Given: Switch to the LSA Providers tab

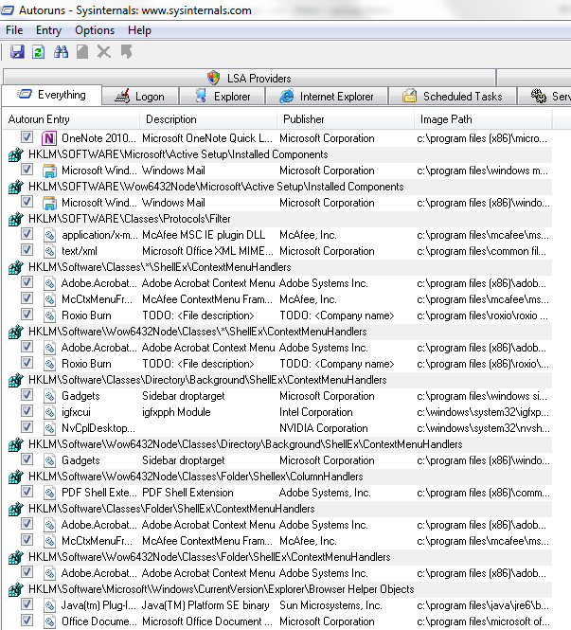Looking at the screenshot, I should pos(249,78).
